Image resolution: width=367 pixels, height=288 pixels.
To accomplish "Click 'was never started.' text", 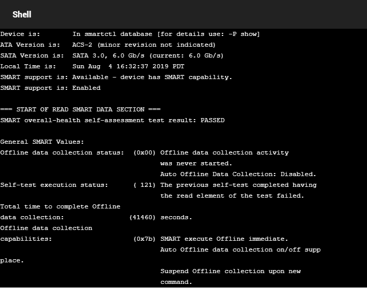I will pyautogui.click(x=196, y=163).
